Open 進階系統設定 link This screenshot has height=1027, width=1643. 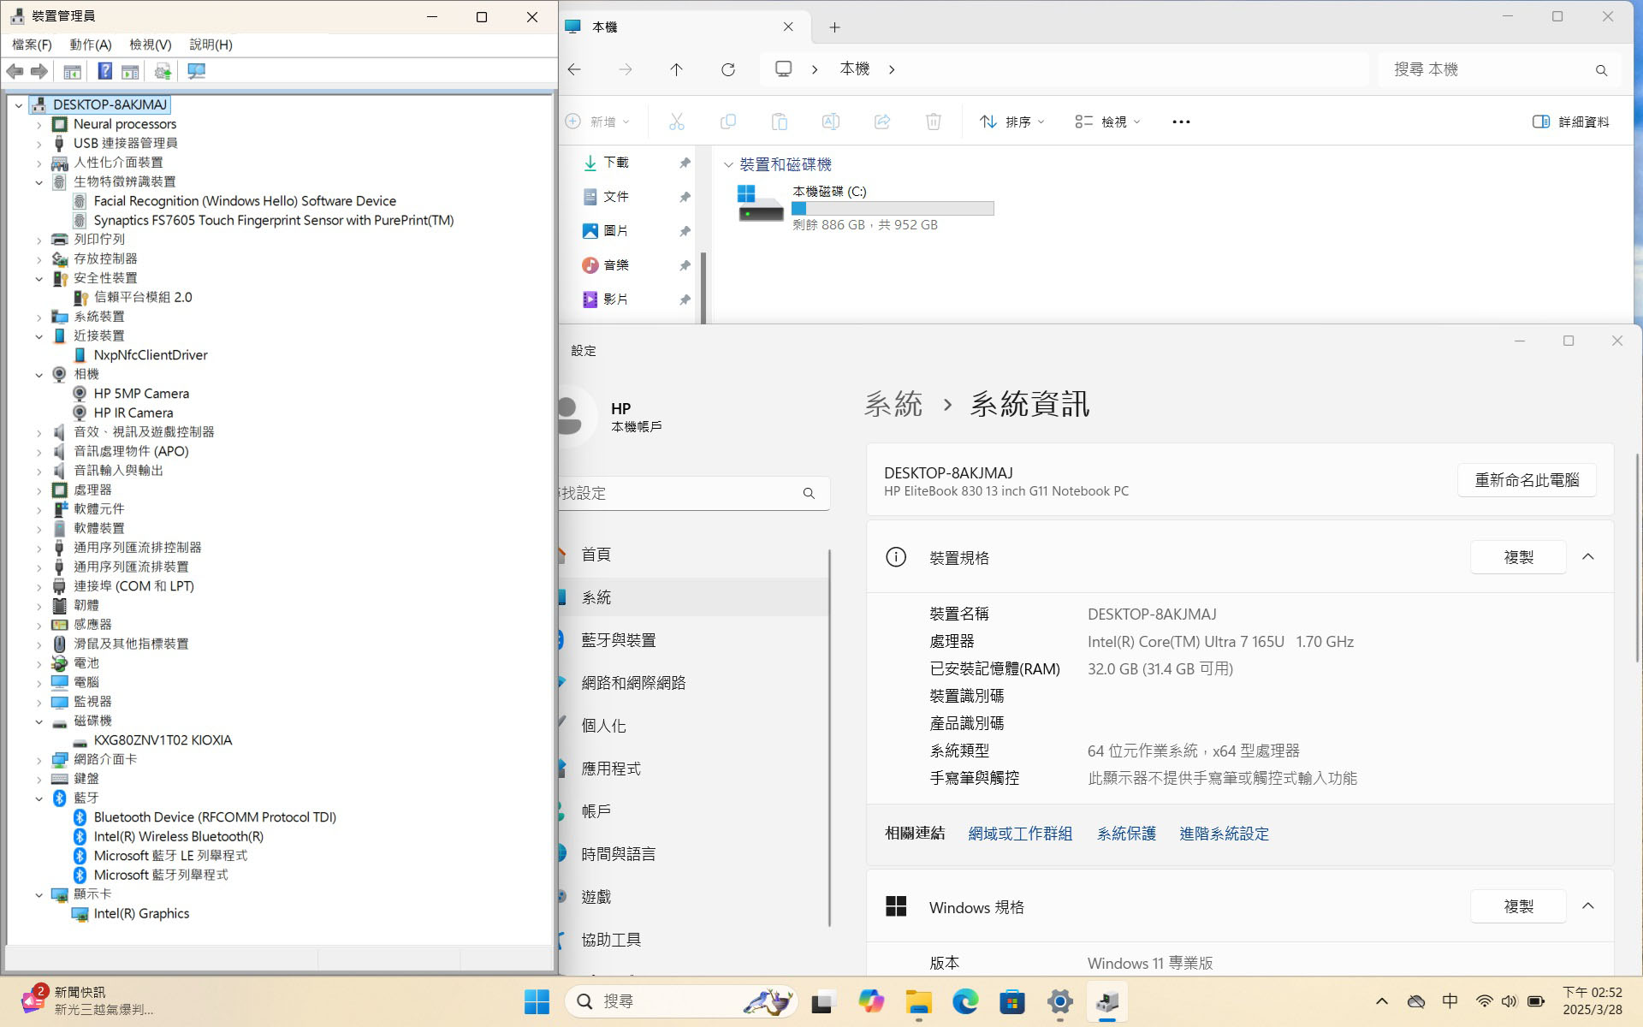pyautogui.click(x=1224, y=834)
